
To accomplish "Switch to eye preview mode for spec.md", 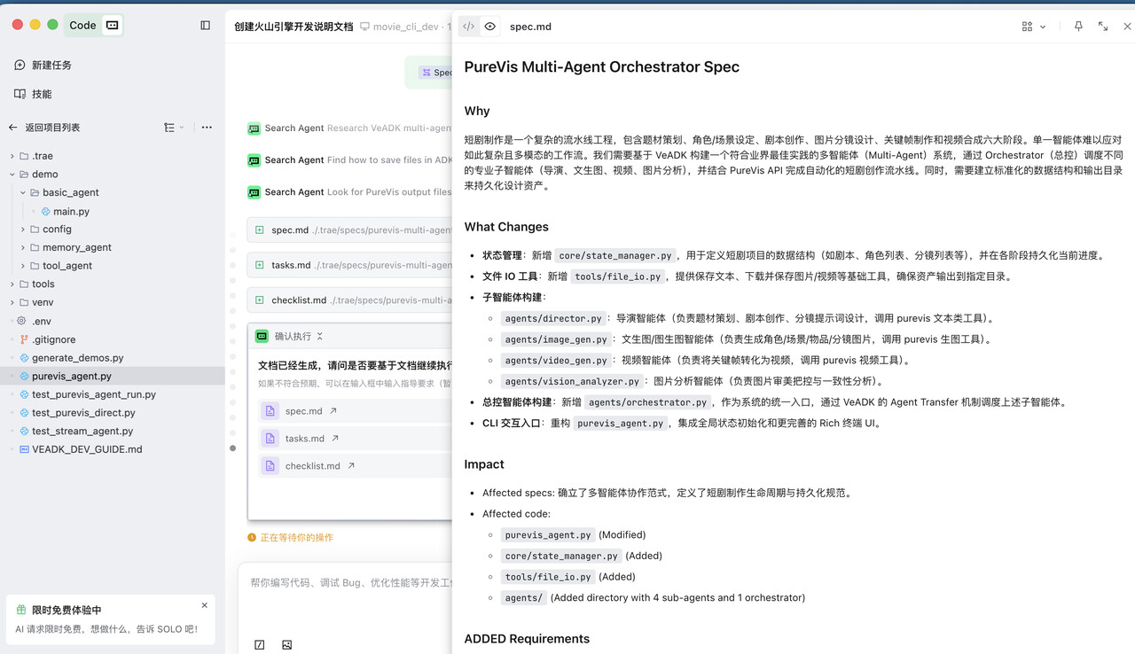I will (x=490, y=27).
